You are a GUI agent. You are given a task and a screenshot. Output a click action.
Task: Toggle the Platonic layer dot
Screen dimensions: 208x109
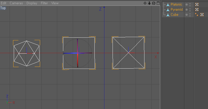pos(187,5)
